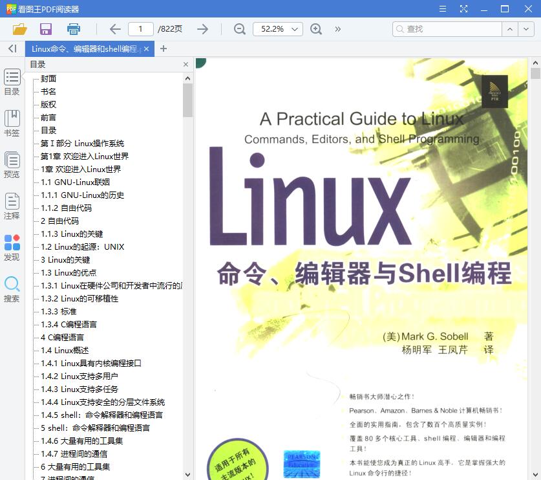This screenshot has height=480, width=541.
Task: Open the 预览 thumbnails panel
Action: point(12,165)
